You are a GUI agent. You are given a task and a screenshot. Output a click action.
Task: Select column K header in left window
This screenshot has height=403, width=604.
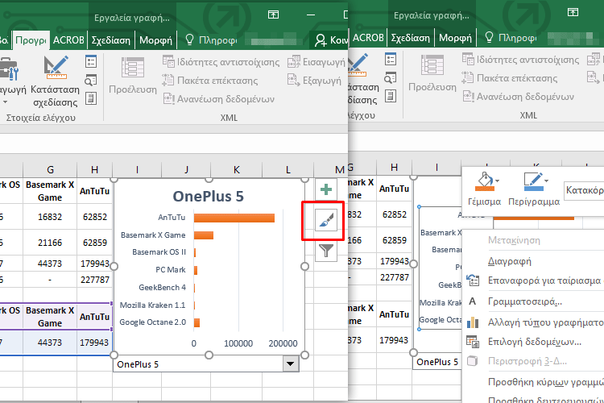(x=237, y=170)
